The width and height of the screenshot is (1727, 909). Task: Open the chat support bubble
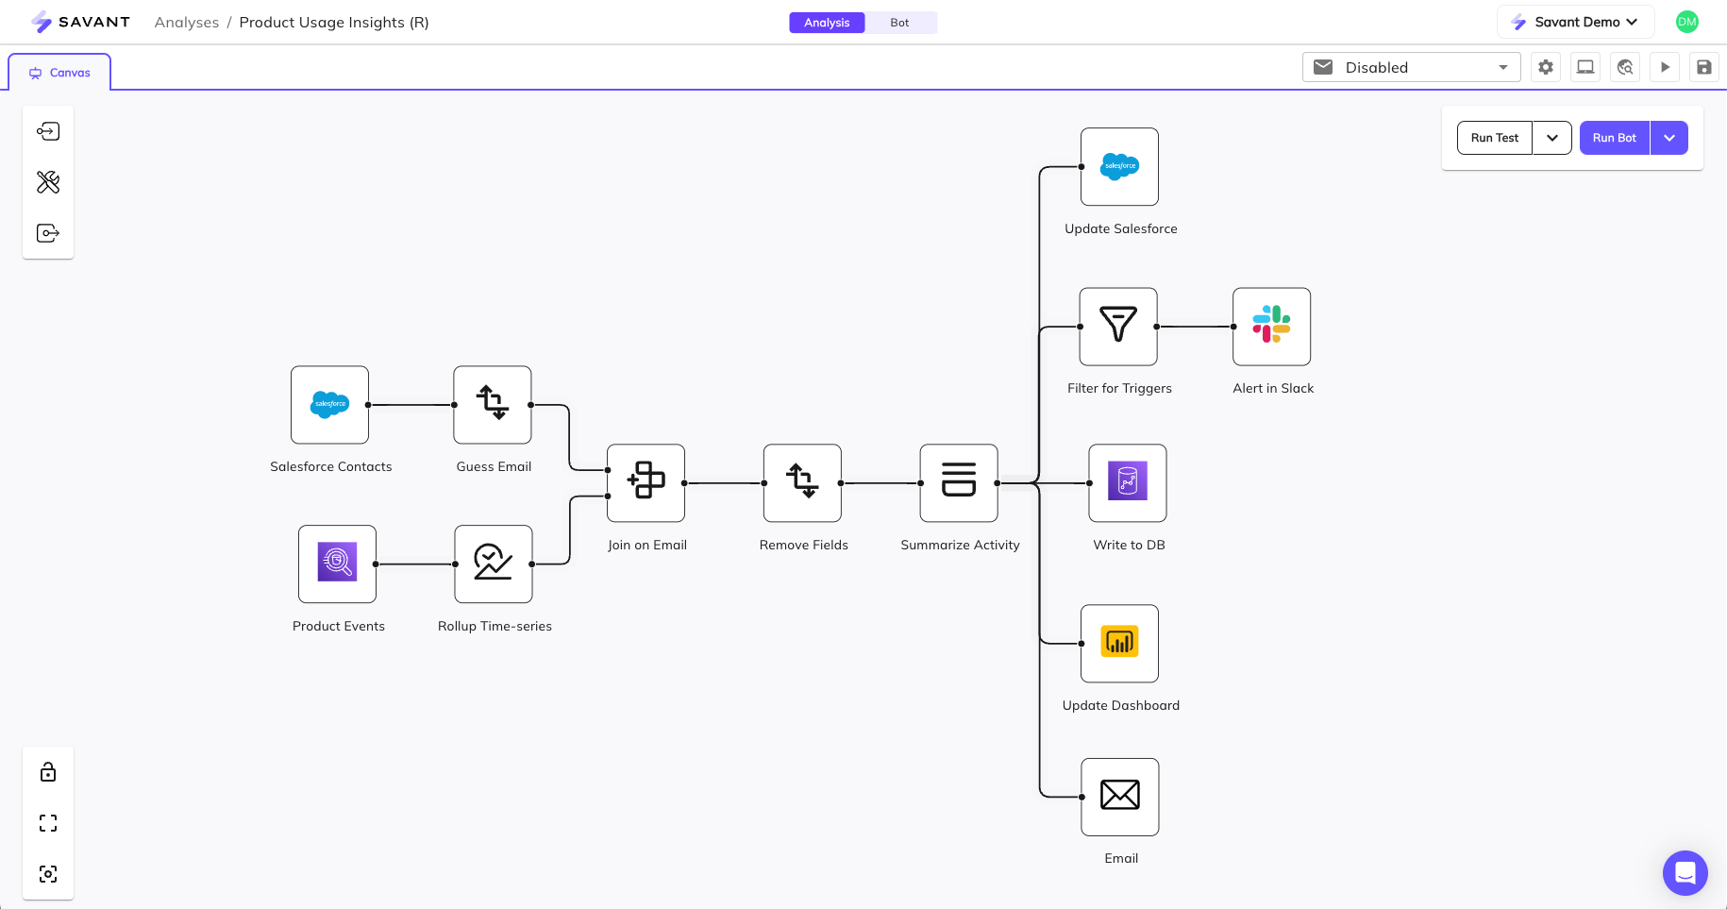click(1685, 873)
